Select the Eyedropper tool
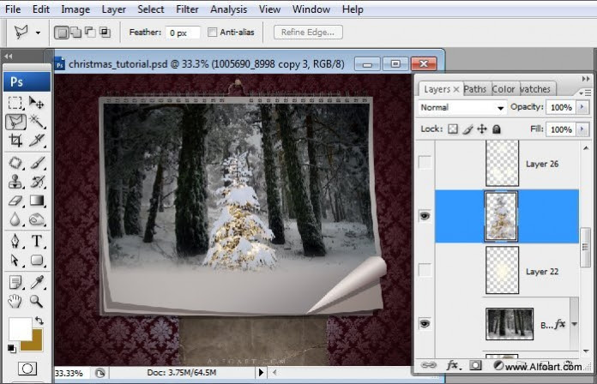The height and width of the screenshot is (384, 597). (x=37, y=282)
